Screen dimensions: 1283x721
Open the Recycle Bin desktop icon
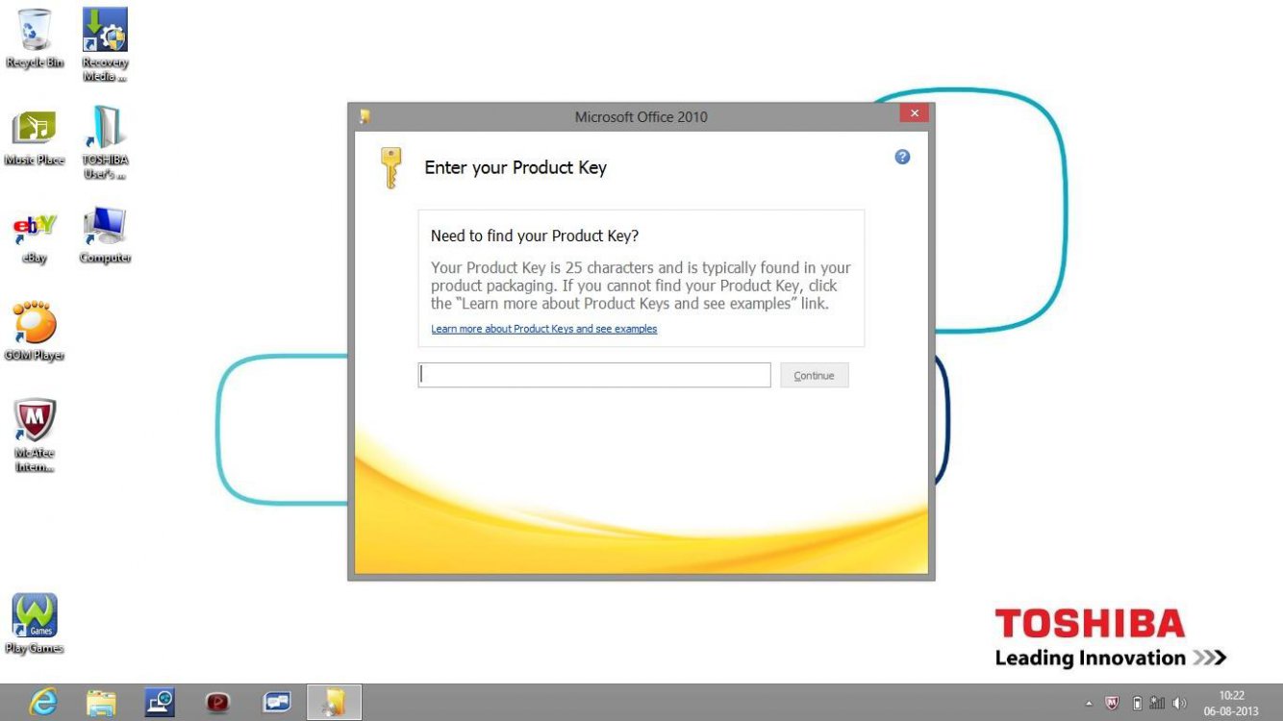35,38
